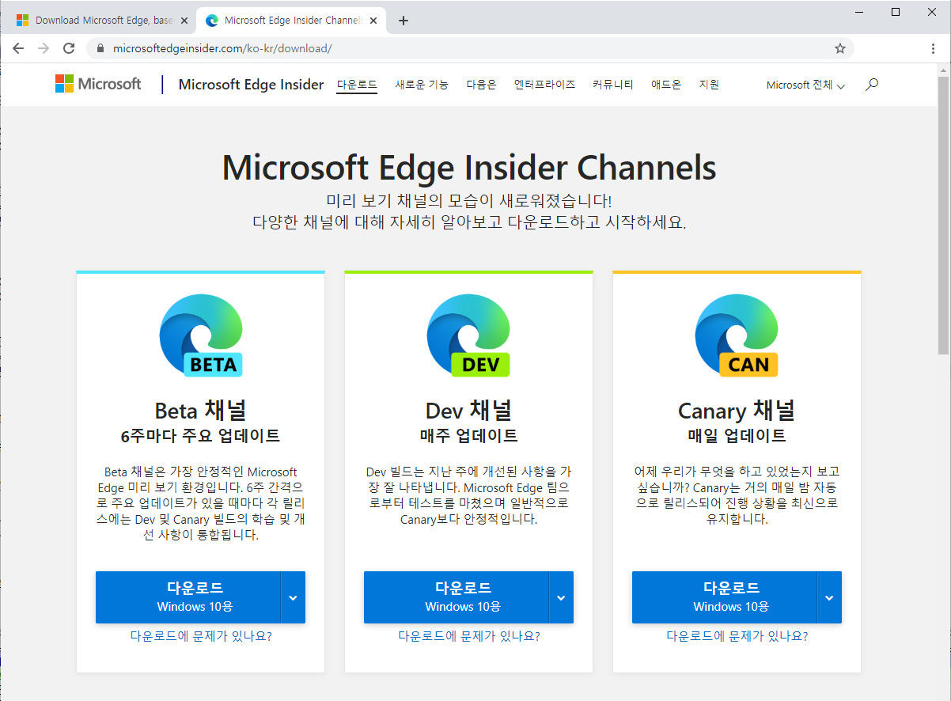Expand the Beta download platform dropdown arrow
The width and height of the screenshot is (951, 701).
293,597
